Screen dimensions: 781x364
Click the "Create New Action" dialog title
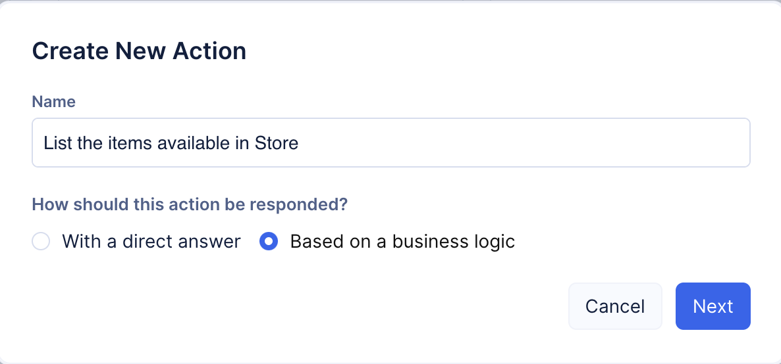point(139,51)
